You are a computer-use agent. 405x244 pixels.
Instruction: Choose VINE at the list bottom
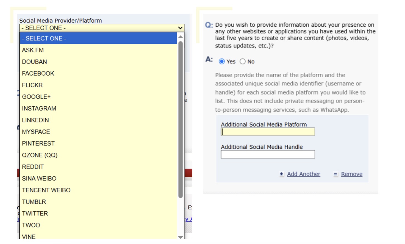98,236
